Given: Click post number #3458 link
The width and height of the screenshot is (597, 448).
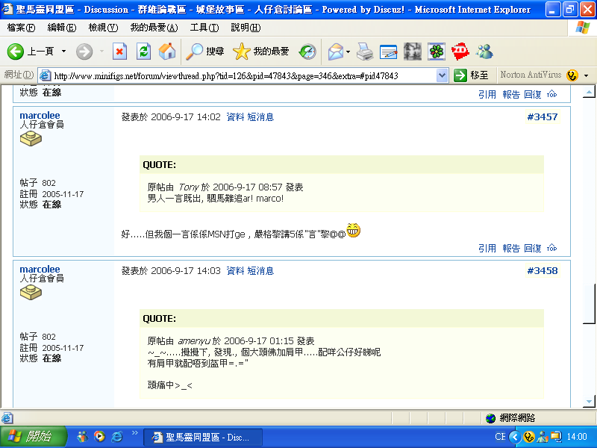Looking at the screenshot, I should click(x=543, y=271).
